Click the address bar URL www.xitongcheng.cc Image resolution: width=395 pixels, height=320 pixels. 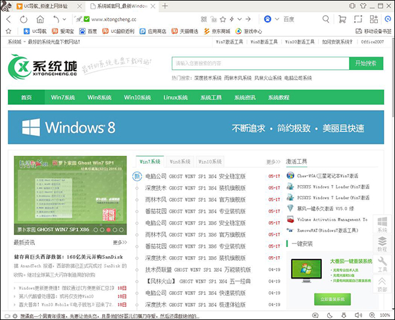(114, 19)
